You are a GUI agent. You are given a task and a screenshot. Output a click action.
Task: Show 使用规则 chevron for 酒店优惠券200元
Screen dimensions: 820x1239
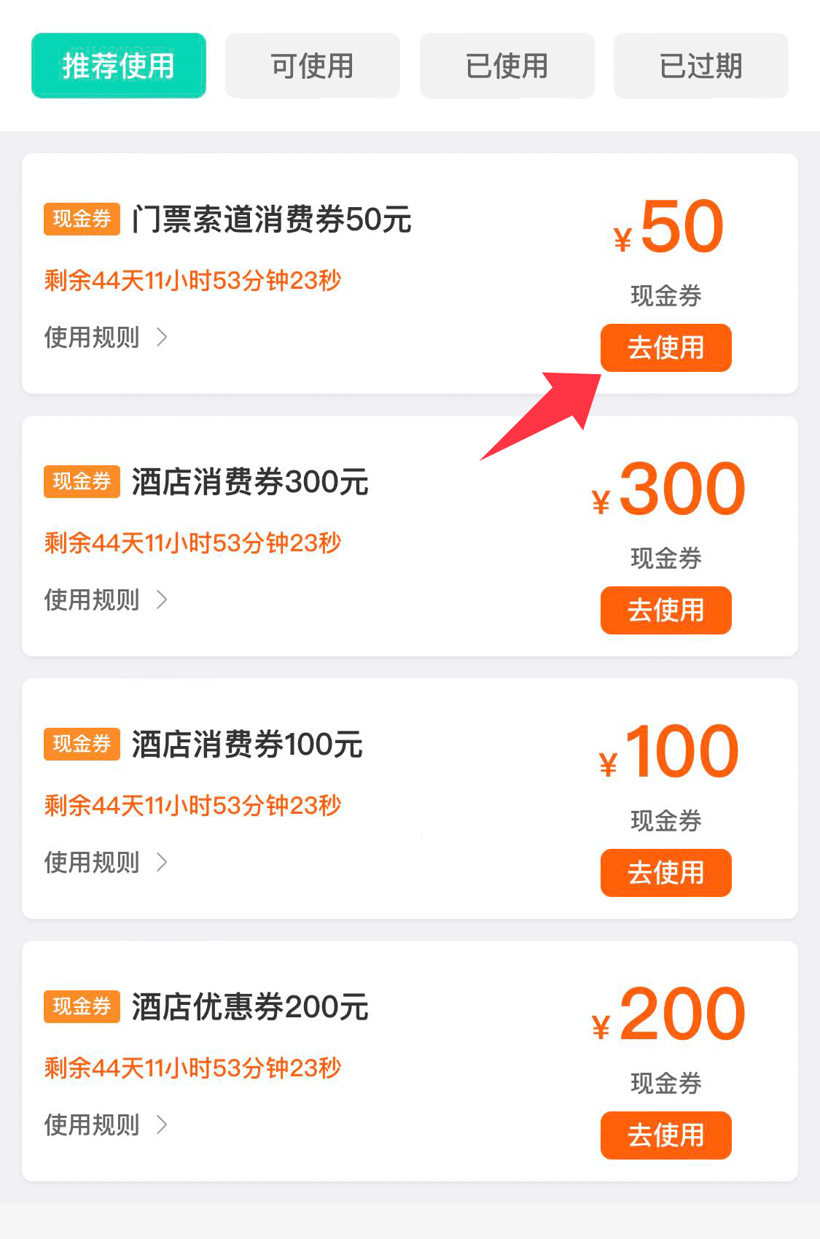click(162, 1125)
